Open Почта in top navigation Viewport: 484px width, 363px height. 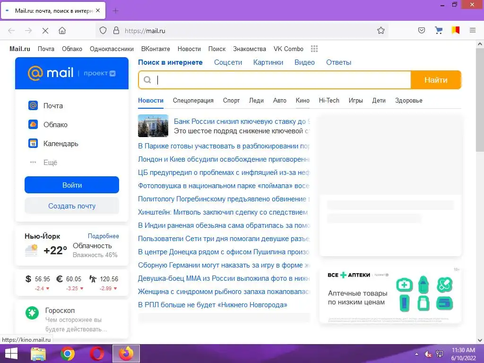(x=46, y=49)
